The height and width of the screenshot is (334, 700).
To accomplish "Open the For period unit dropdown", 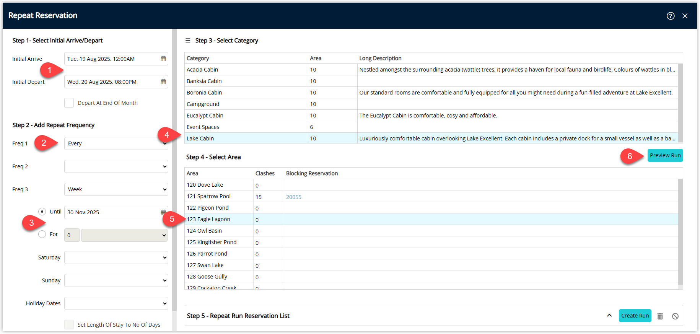I will (124, 235).
